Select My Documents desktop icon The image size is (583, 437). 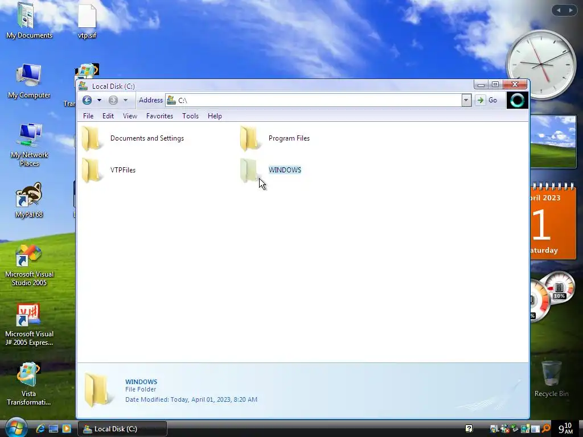pyautogui.click(x=29, y=21)
